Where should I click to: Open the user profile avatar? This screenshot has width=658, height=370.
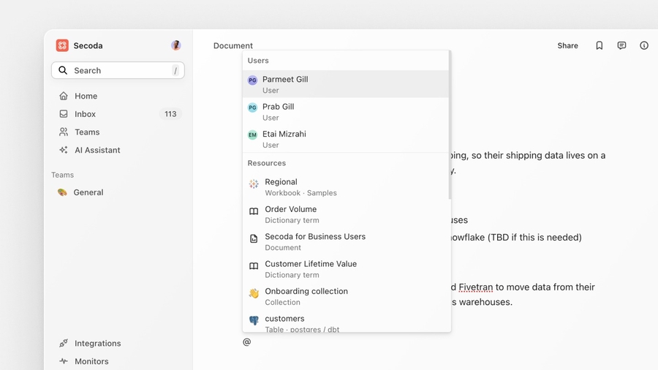point(176,45)
